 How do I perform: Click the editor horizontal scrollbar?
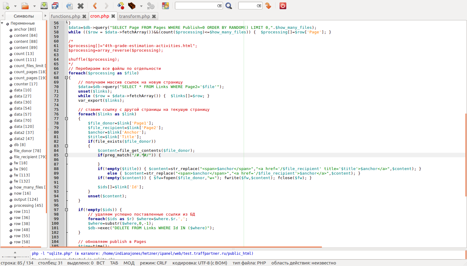tap(186, 247)
